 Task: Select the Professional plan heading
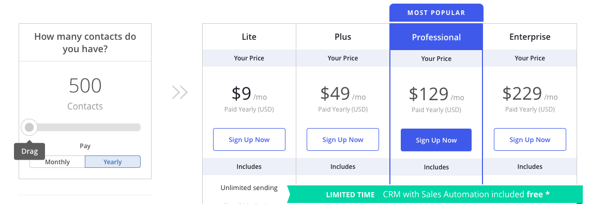(x=436, y=37)
